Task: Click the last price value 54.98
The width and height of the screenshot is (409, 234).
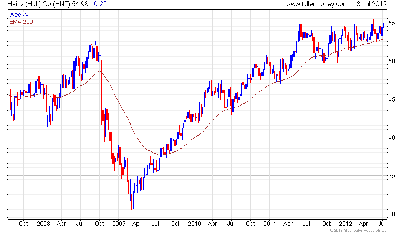Action: click(80, 4)
